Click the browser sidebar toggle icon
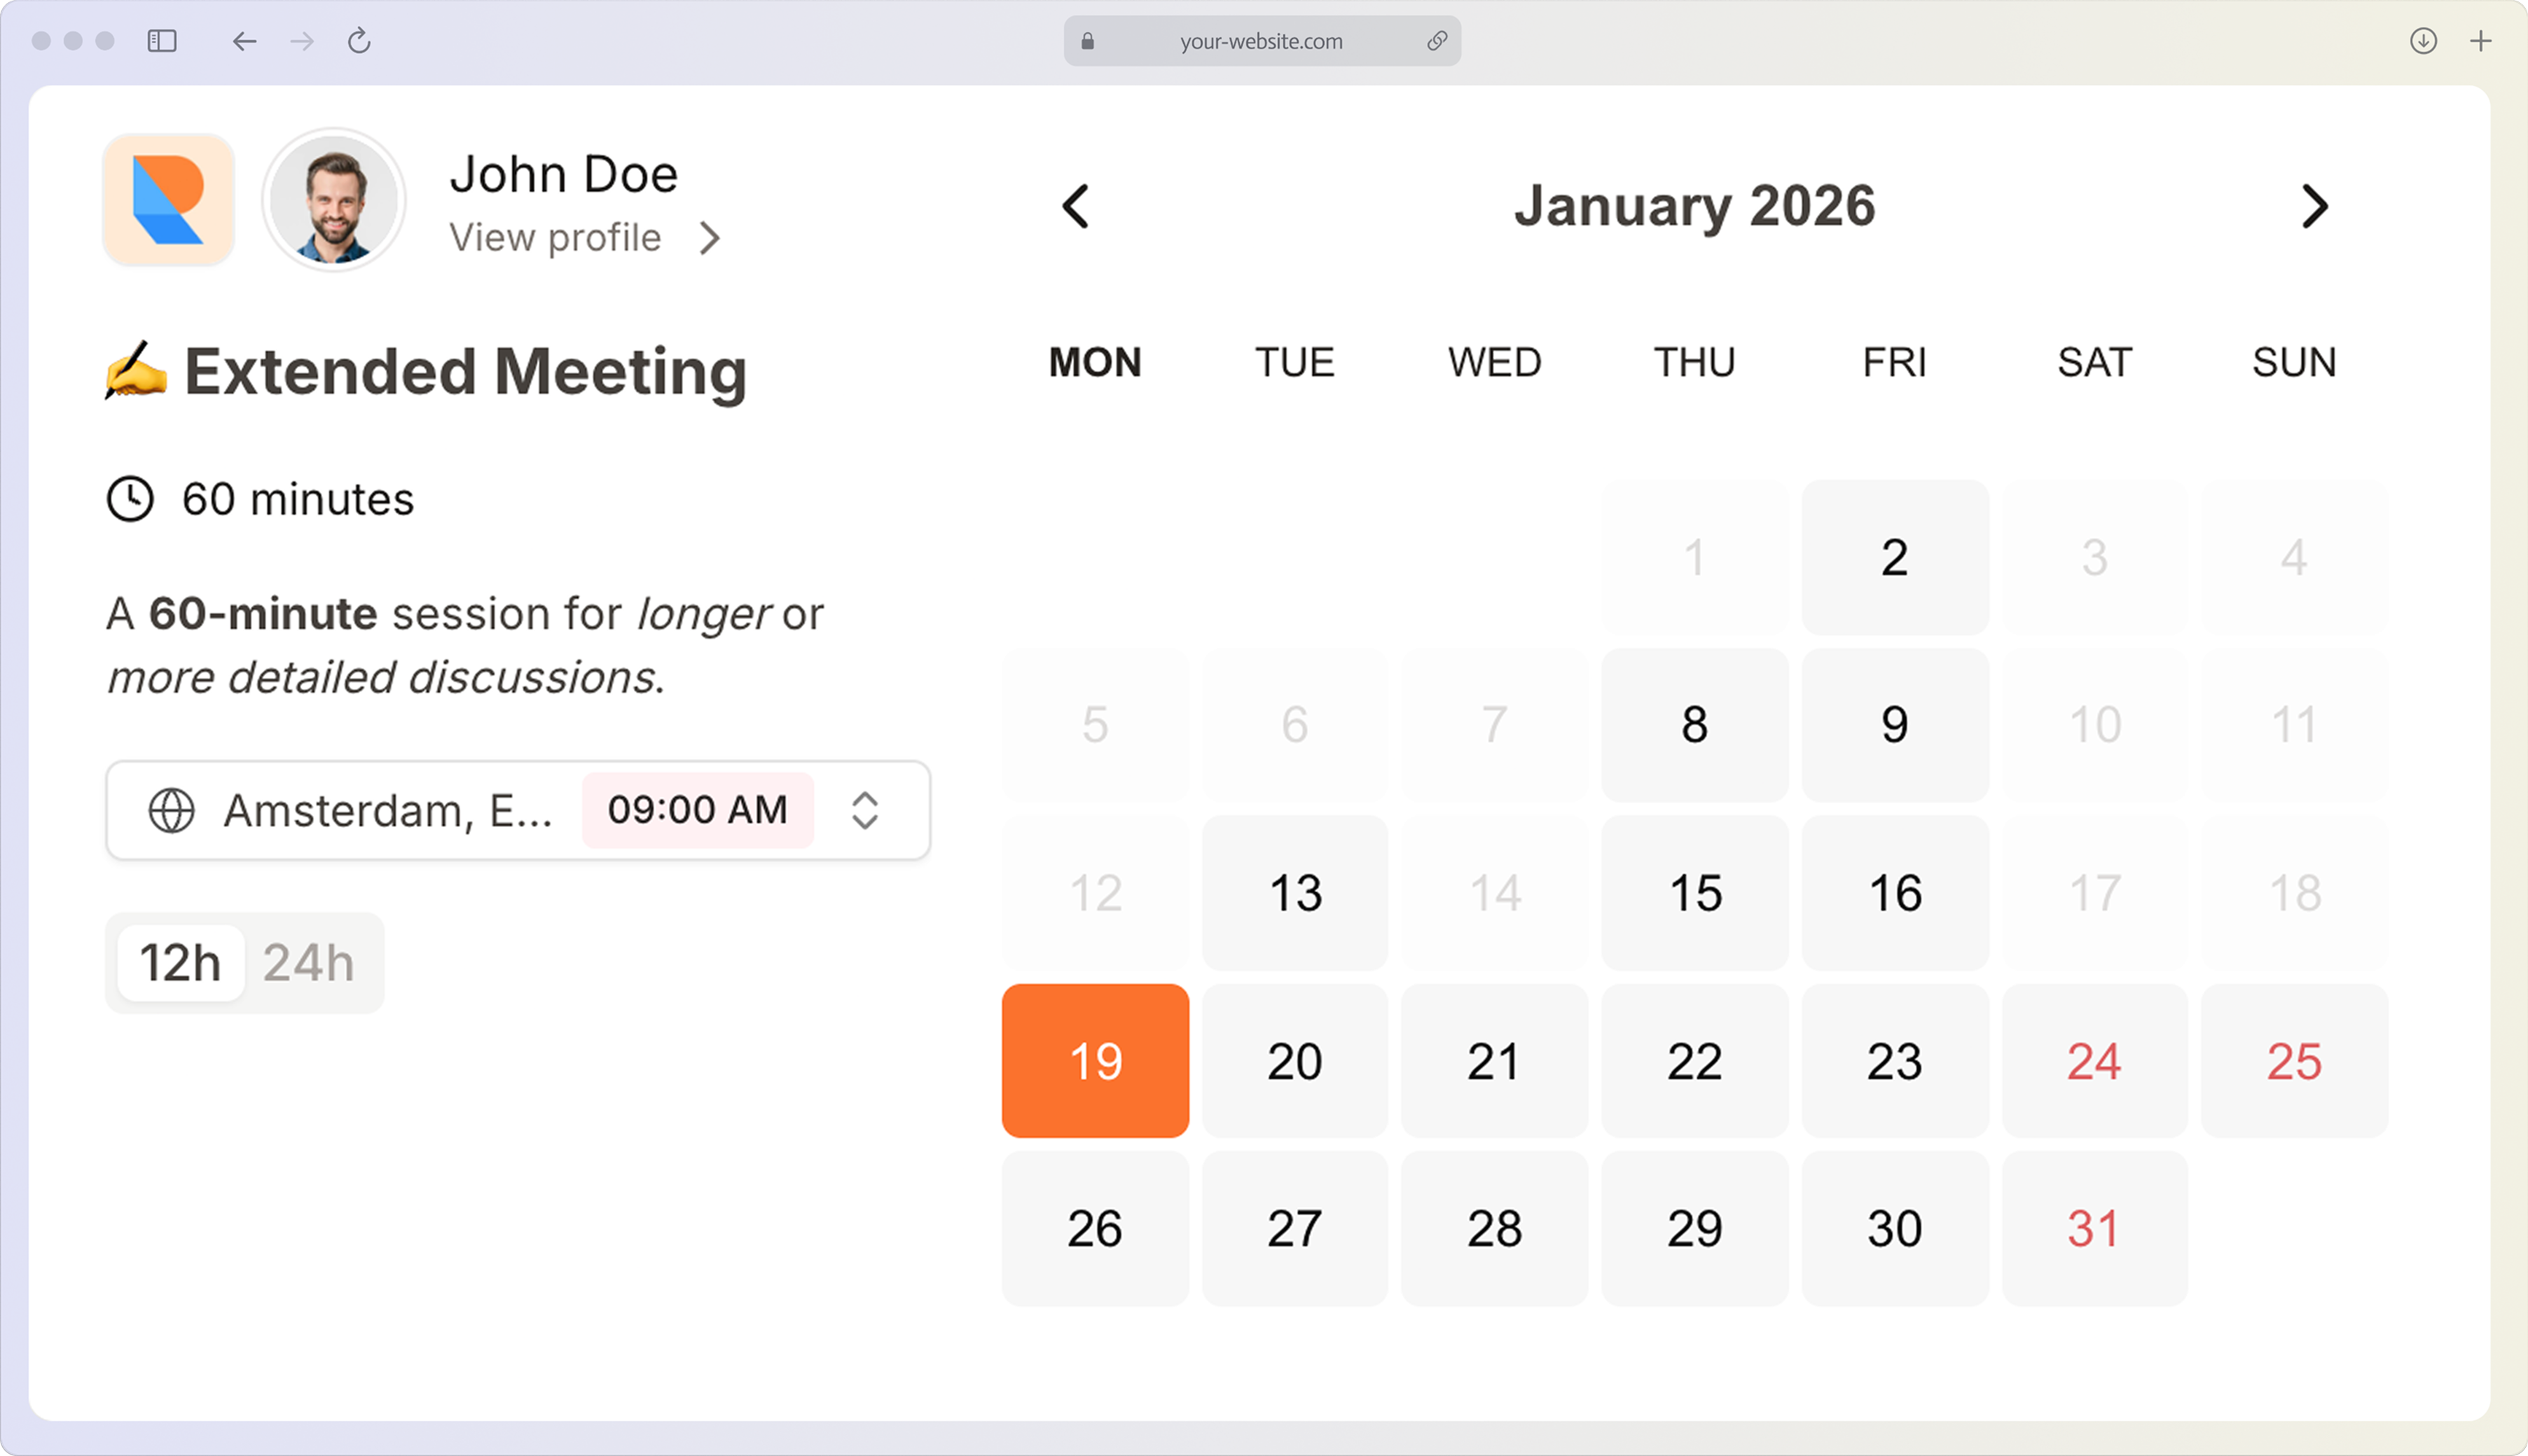The height and width of the screenshot is (1456, 2528). (162, 41)
